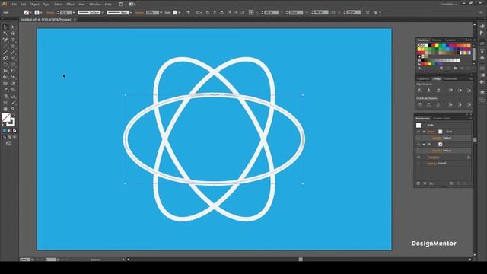Add new stroke in Appearance panel

click(x=419, y=183)
